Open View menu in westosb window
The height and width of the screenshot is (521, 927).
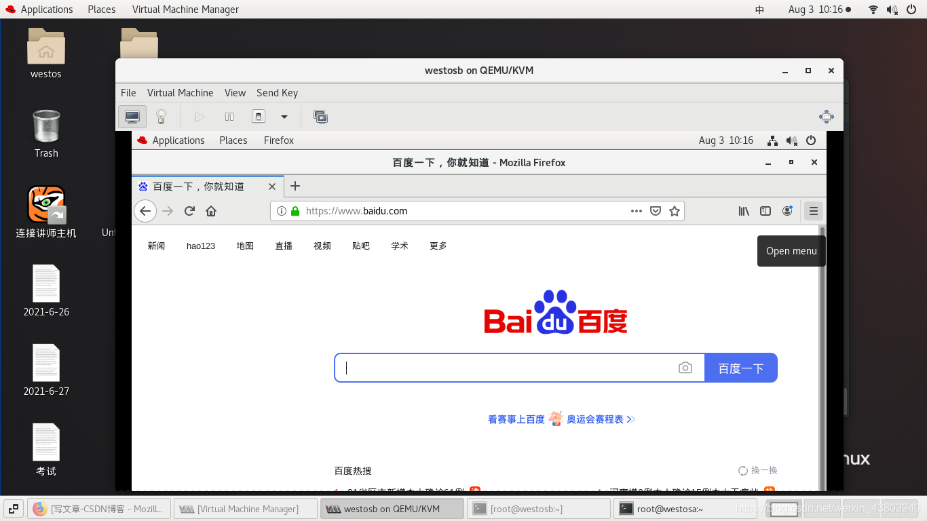[235, 93]
